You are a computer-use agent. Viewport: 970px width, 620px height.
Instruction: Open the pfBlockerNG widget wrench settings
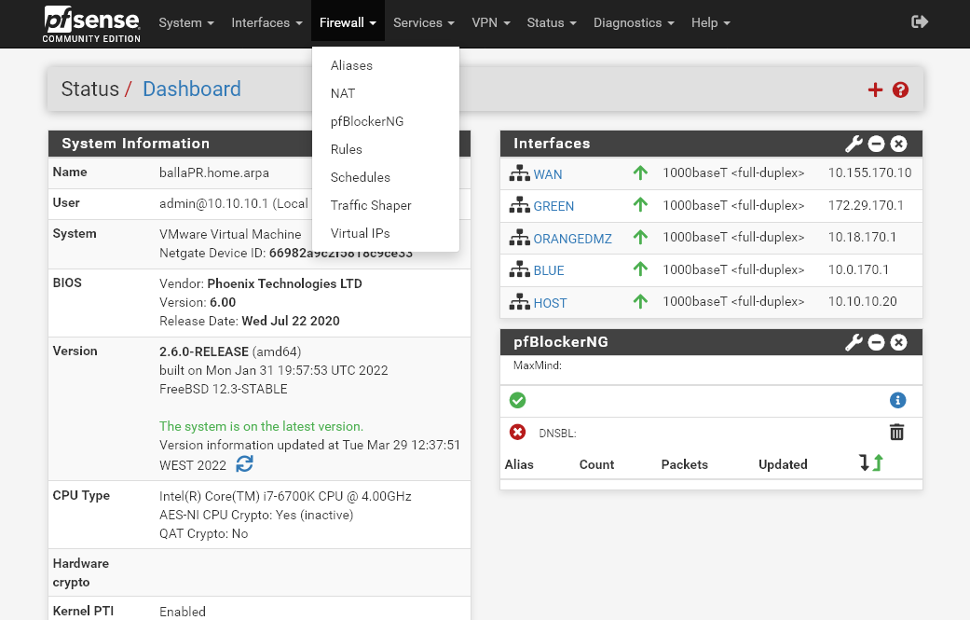[x=853, y=342]
